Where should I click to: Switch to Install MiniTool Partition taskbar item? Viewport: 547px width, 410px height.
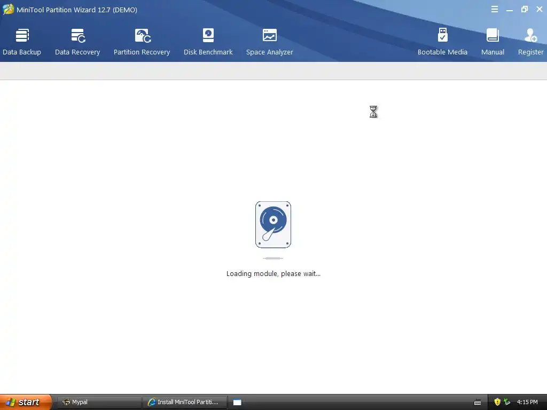(x=185, y=402)
